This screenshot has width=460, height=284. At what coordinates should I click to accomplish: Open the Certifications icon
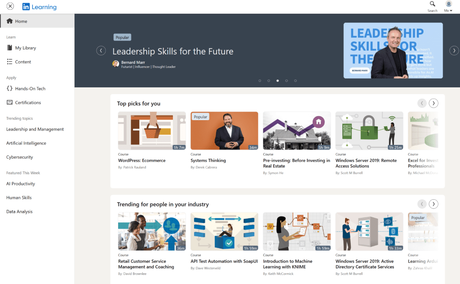tap(10, 102)
